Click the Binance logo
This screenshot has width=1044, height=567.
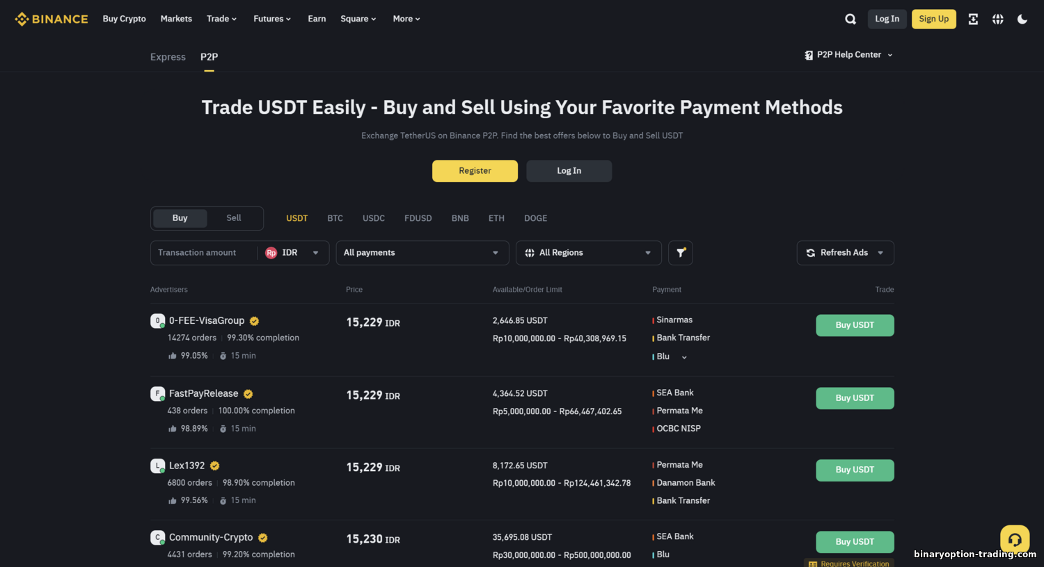pyautogui.click(x=52, y=19)
